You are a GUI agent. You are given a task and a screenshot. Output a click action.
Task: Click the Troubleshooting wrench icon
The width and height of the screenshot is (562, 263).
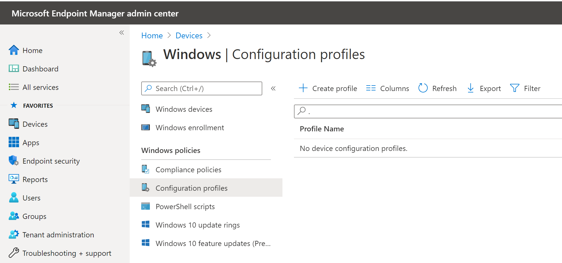pyautogui.click(x=14, y=253)
